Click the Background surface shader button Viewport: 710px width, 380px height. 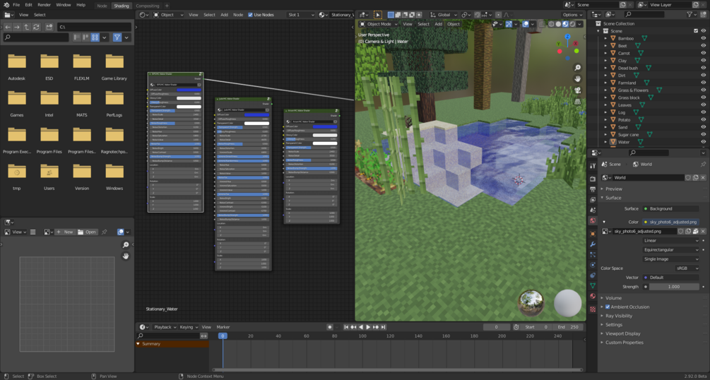[671, 209]
